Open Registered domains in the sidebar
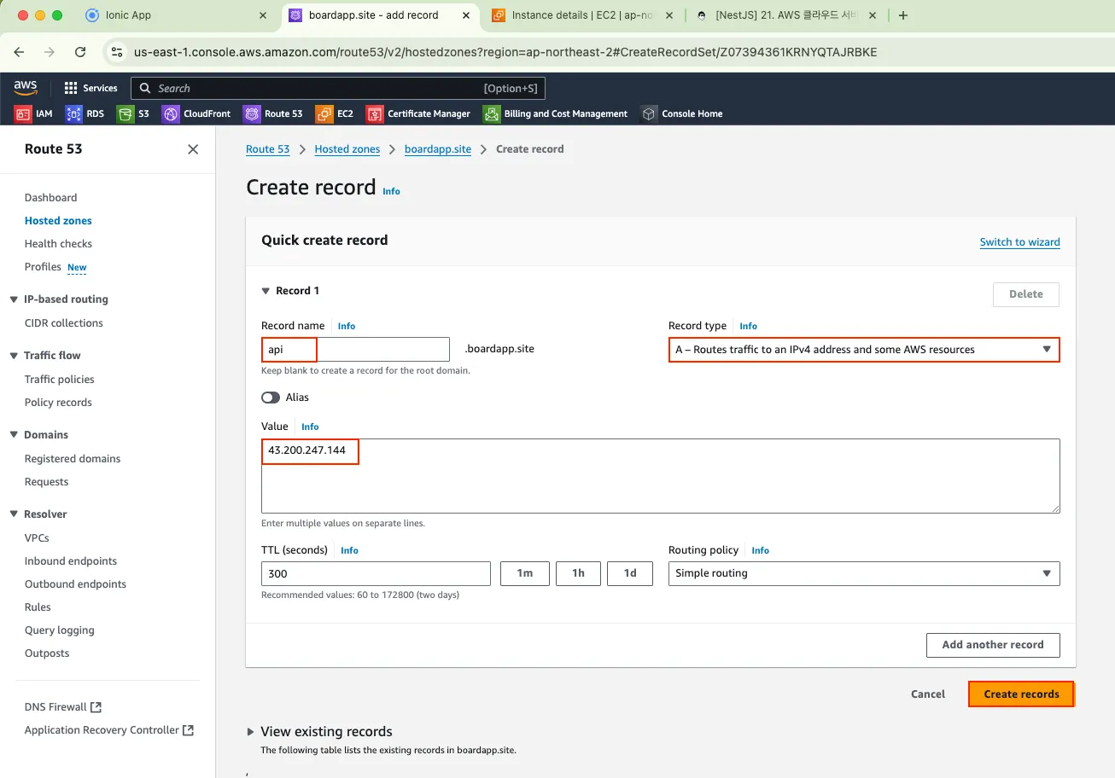Viewport: 1115px width, 778px height. (73, 459)
